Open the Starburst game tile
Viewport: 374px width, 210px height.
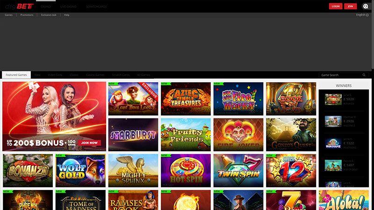pyautogui.click(x=133, y=135)
